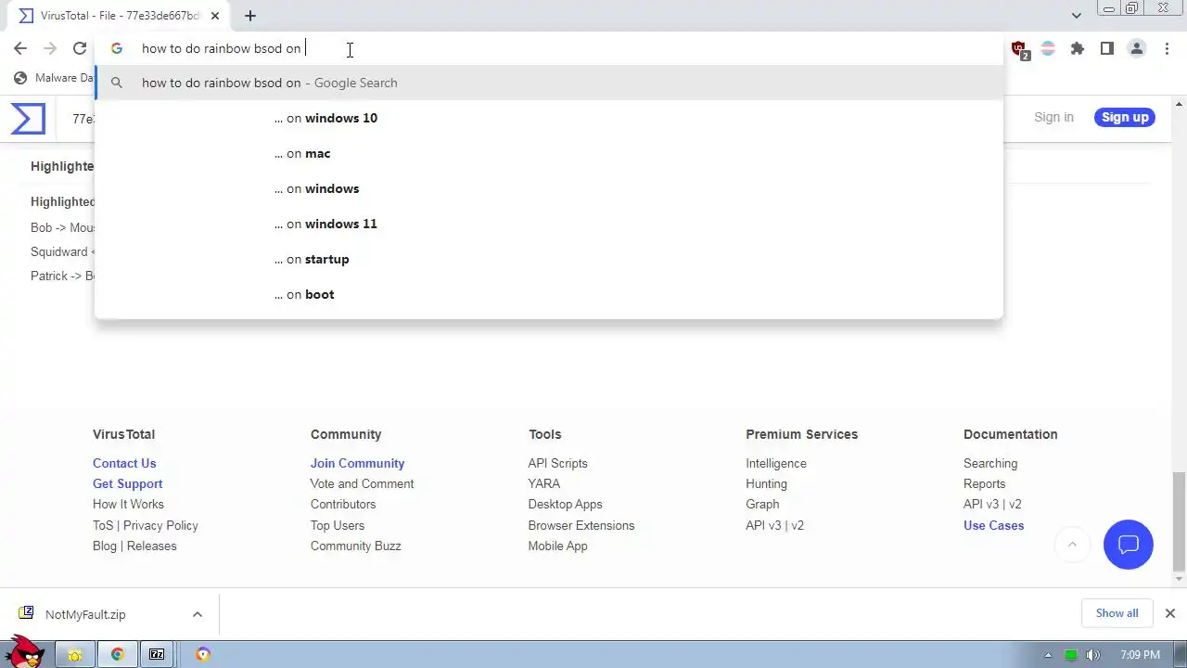Show hidden tray icons arrow
This screenshot has height=668, width=1187.
click(x=1049, y=655)
